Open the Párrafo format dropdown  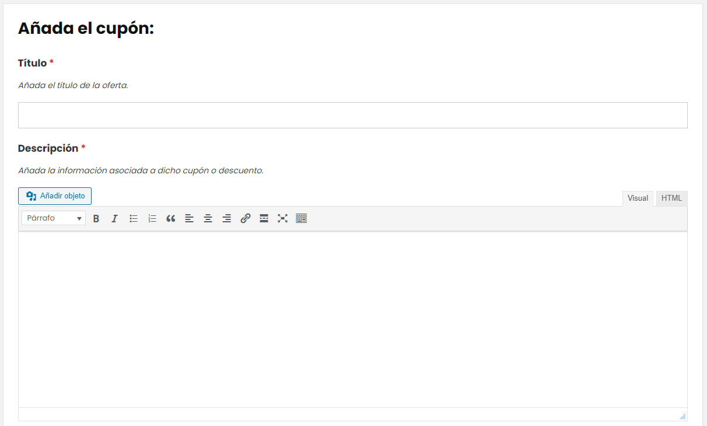54,218
